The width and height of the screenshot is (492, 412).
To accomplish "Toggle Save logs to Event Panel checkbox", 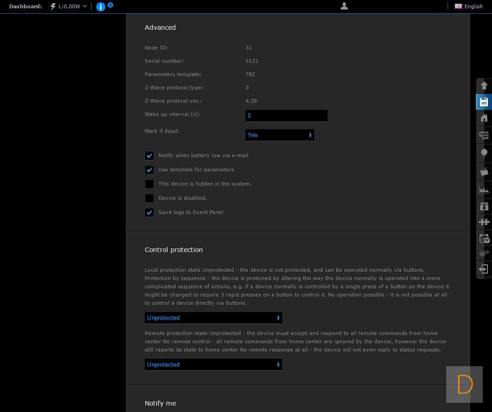I will pos(149,213).
